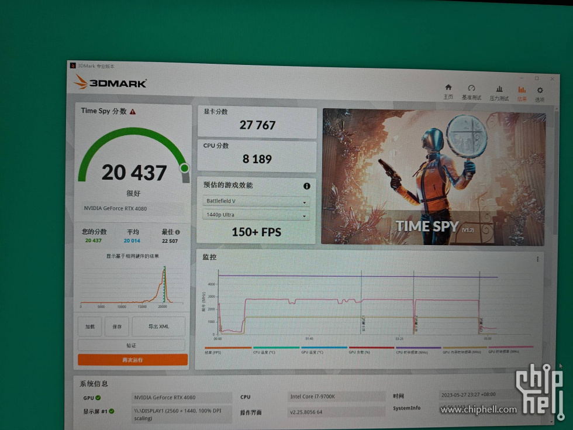
Task: Toggle the GPU 内存时钟频率 (MHz) legend series
Action: [464, 350]
